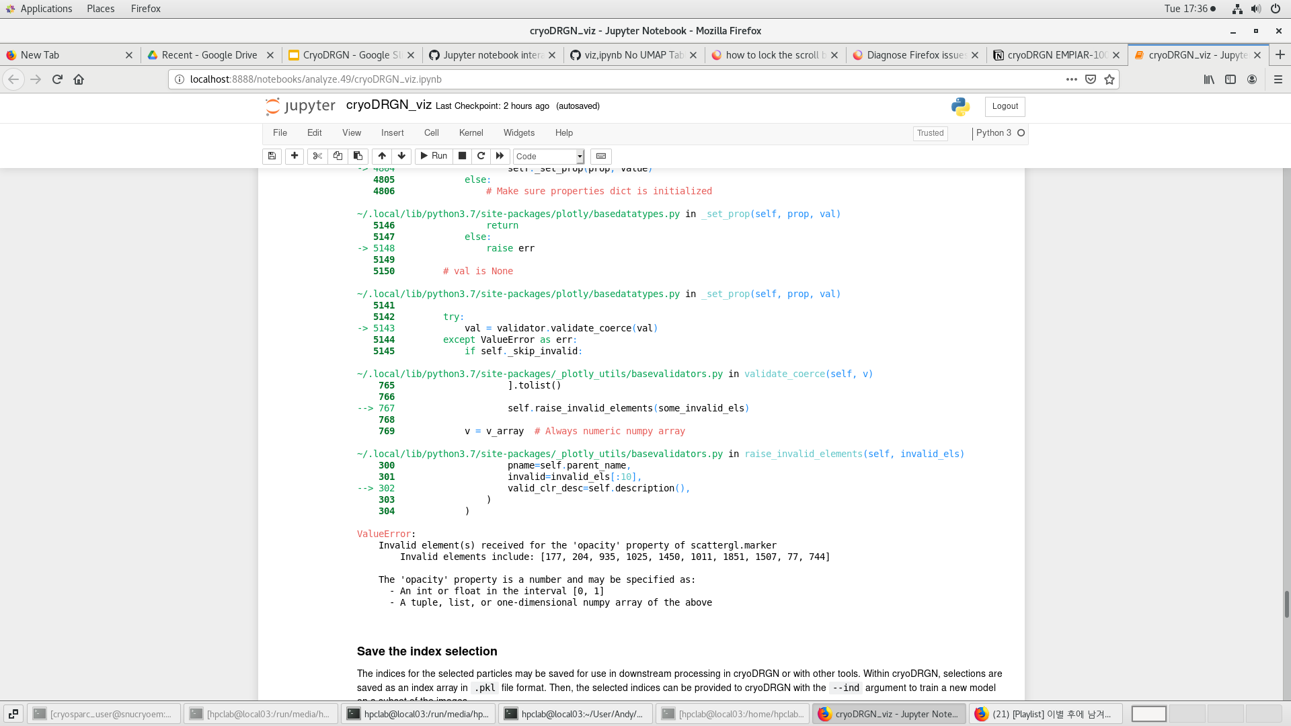
Task: Open the Firefox application menu
Action: pyautogui.click(x=1278, y=79)
